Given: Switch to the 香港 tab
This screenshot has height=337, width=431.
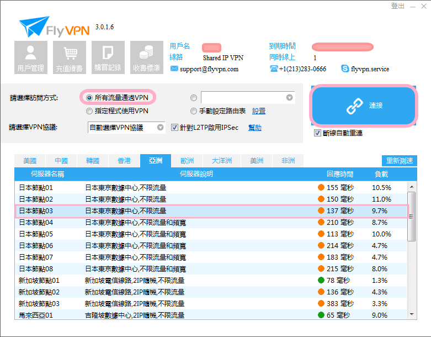Looking at the screenshot, I should (124, 161).
